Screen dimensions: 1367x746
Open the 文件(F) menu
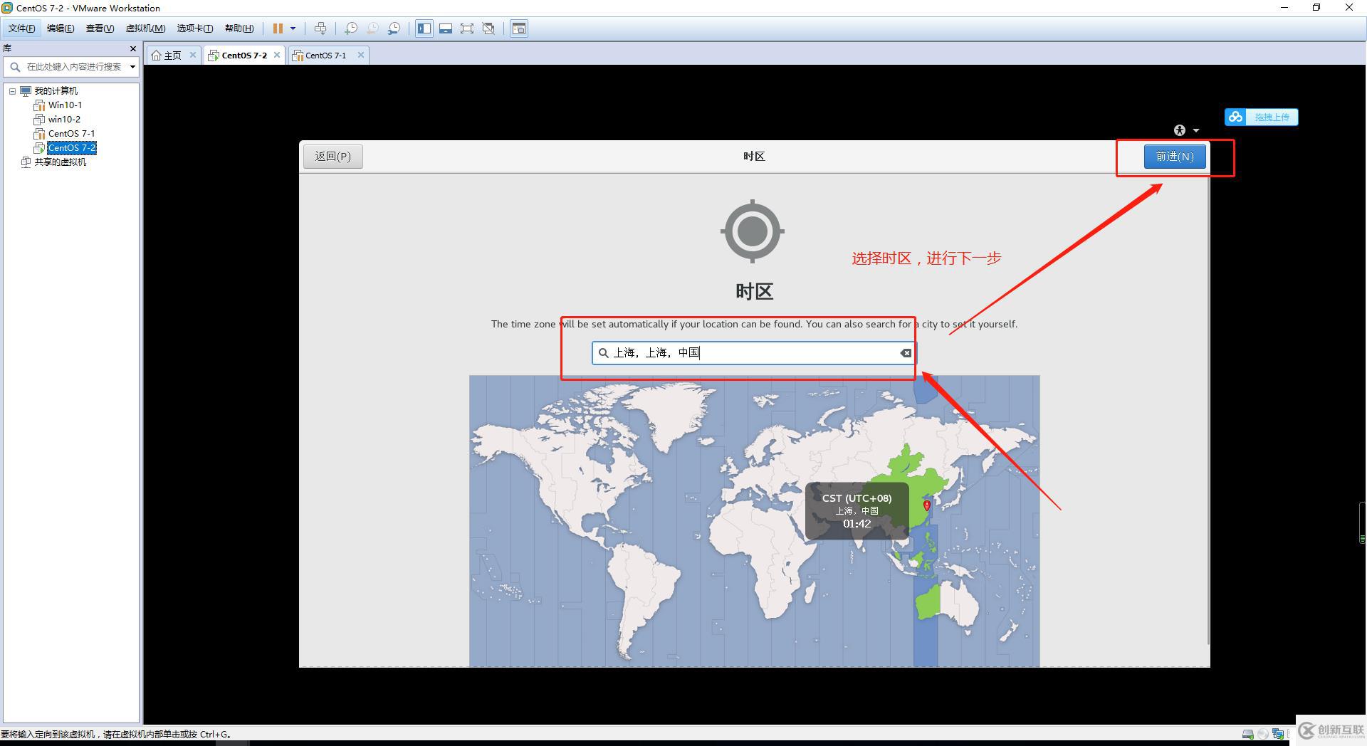tap(21, 28)
